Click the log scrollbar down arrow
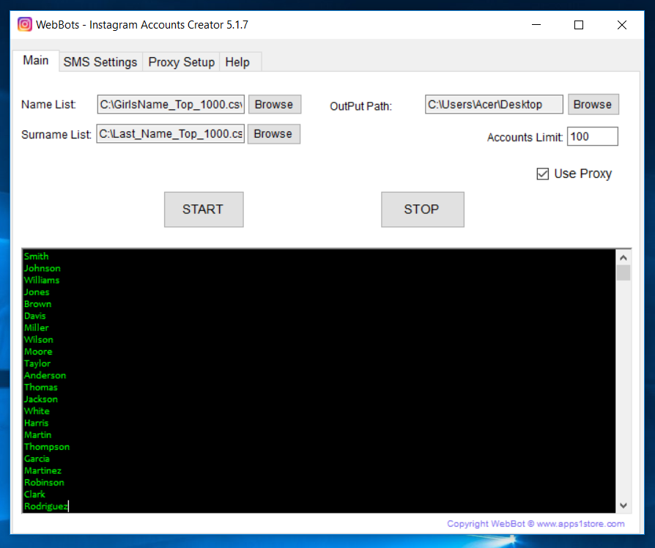 [623, 506]
